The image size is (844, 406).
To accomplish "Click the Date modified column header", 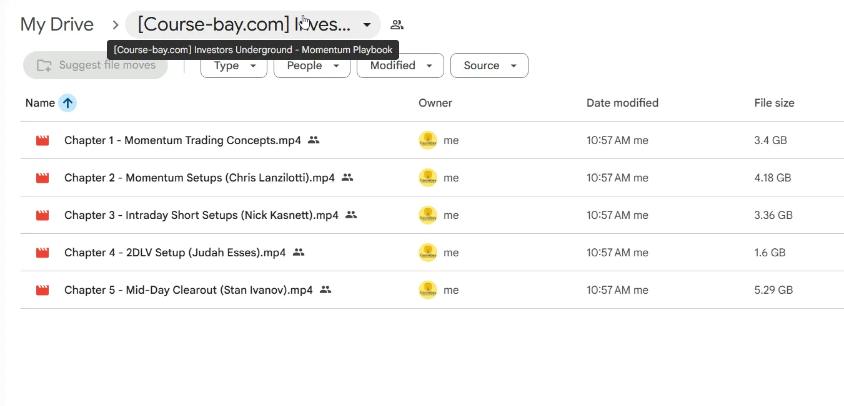I will [622, 103].
